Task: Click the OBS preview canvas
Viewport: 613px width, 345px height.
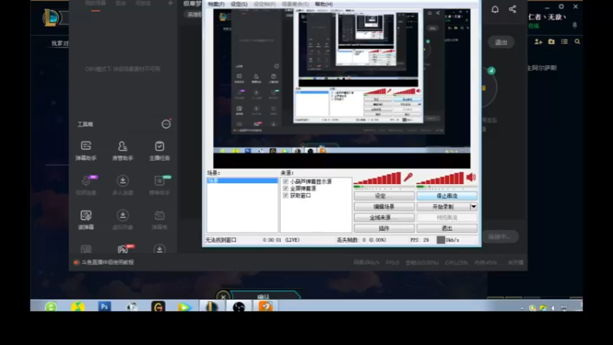Action: click(x=342, y=88)
